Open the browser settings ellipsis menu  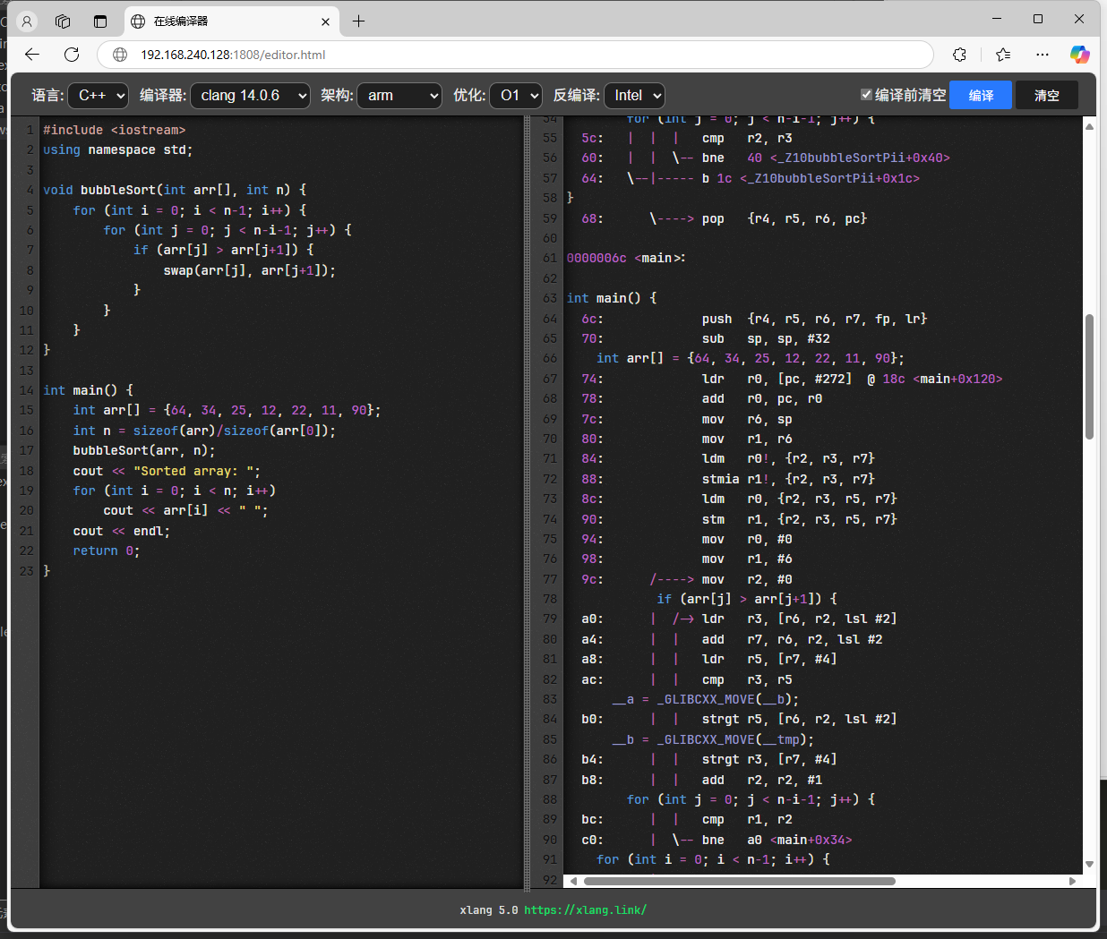[x=1043, y=55]
